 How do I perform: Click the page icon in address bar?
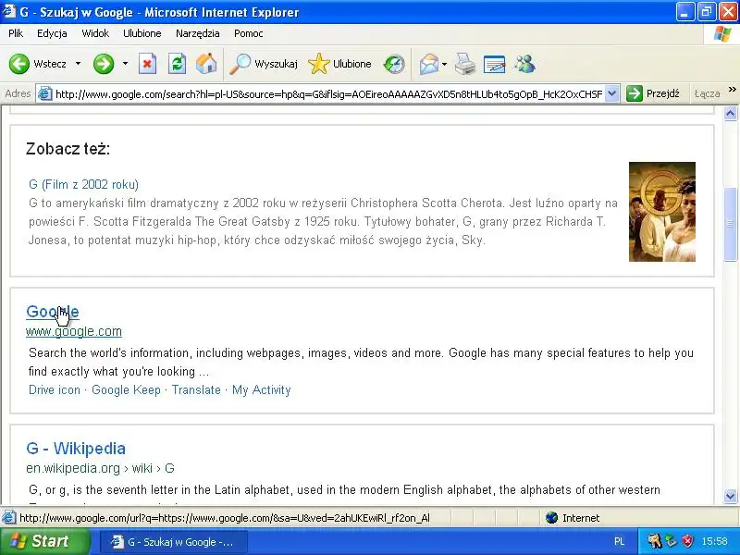44,94
